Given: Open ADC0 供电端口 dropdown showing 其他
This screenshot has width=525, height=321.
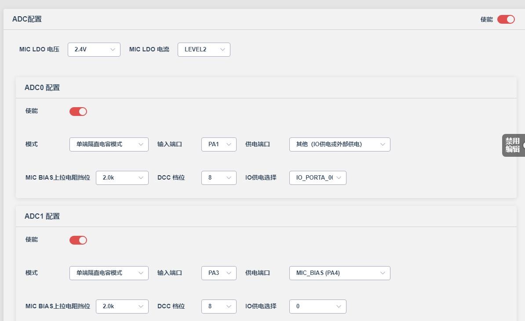Looking at the screenshot, I should coord(340,144).
